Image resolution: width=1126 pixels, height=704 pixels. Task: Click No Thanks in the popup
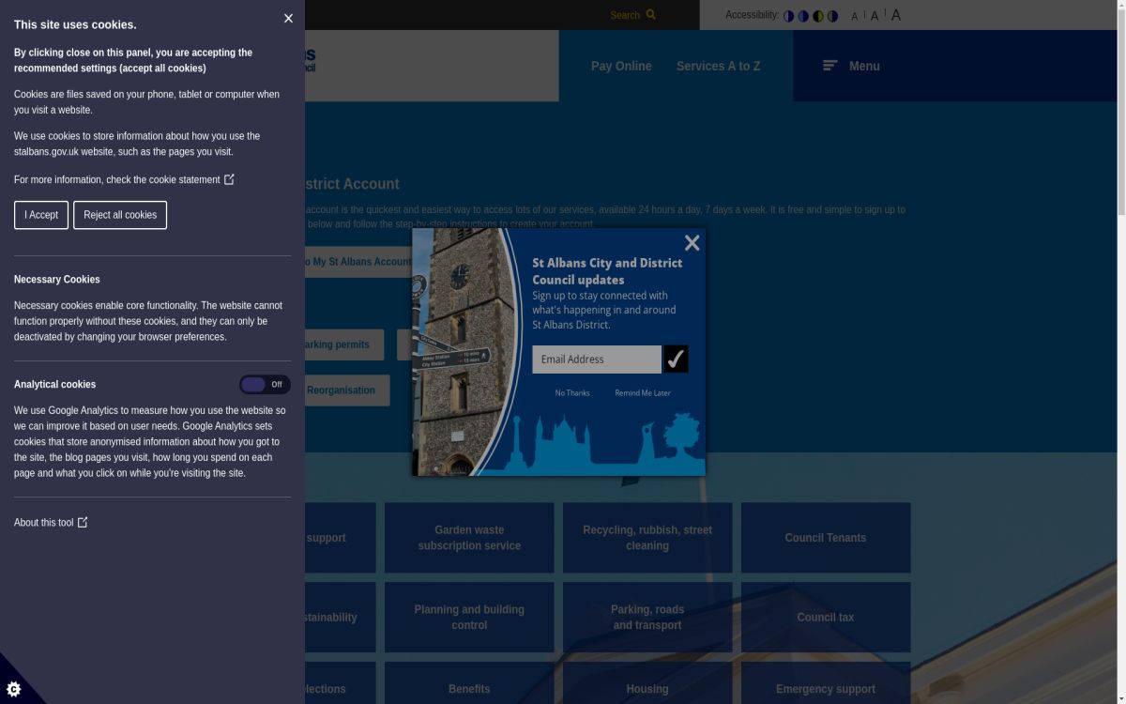[572, 392]
